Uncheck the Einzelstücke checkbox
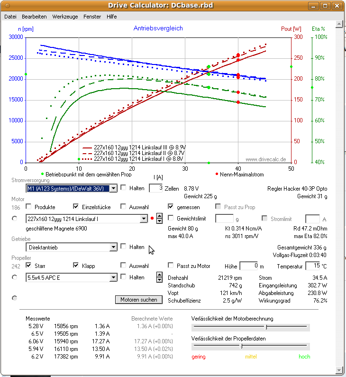 point(76,207)
